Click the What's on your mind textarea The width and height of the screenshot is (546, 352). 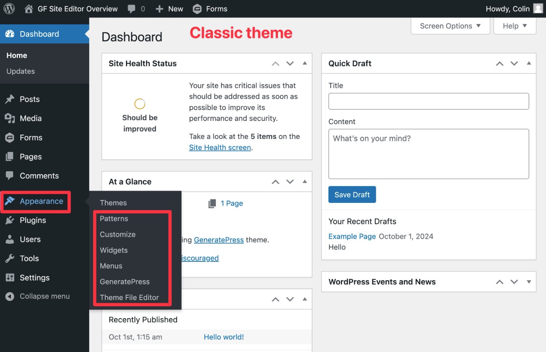pos(429,154)
